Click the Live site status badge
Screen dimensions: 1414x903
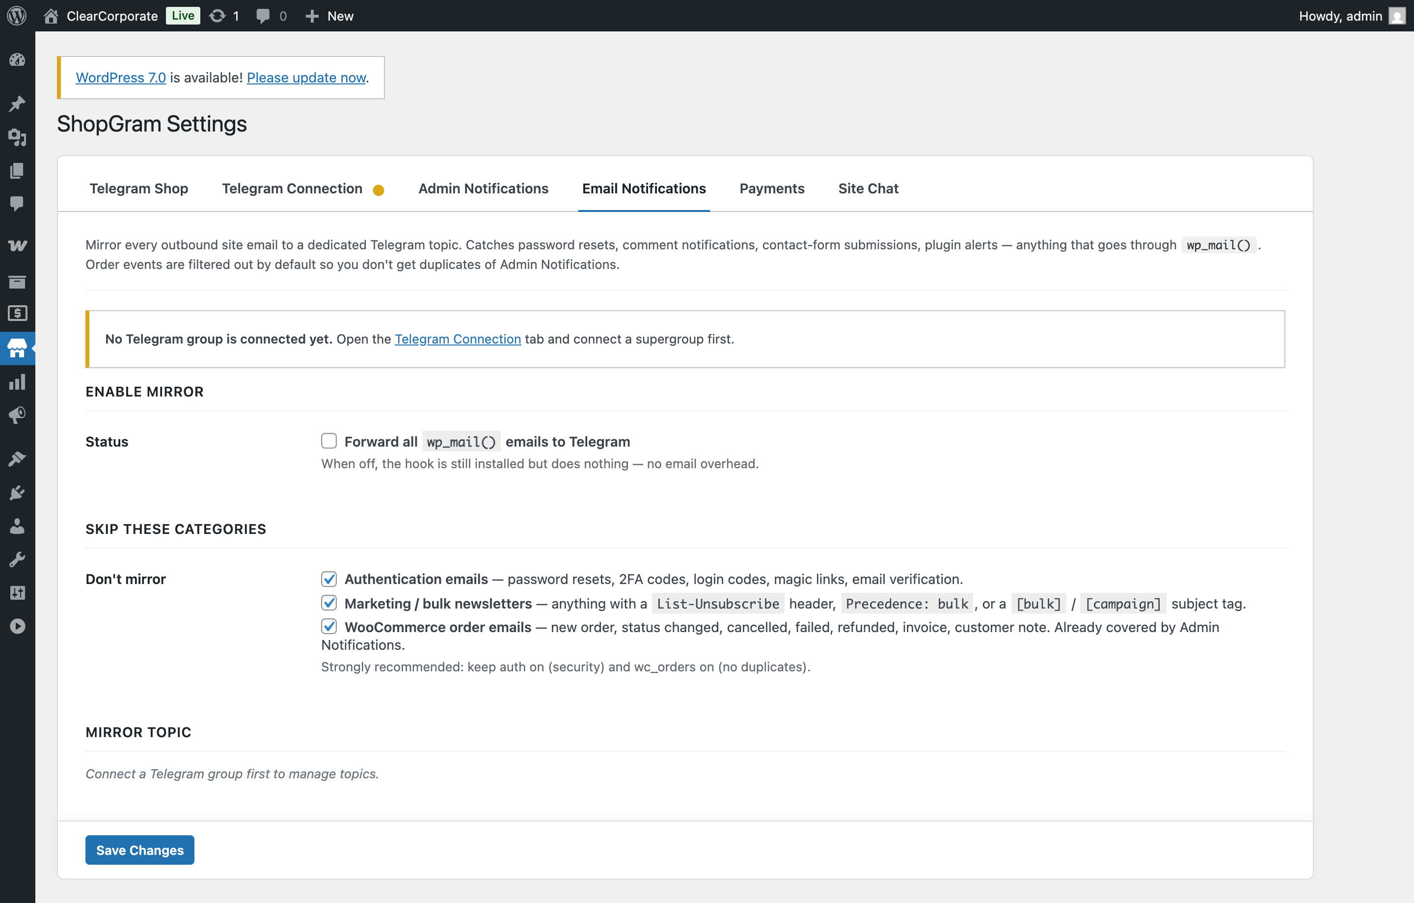click(x=183, y=16)
